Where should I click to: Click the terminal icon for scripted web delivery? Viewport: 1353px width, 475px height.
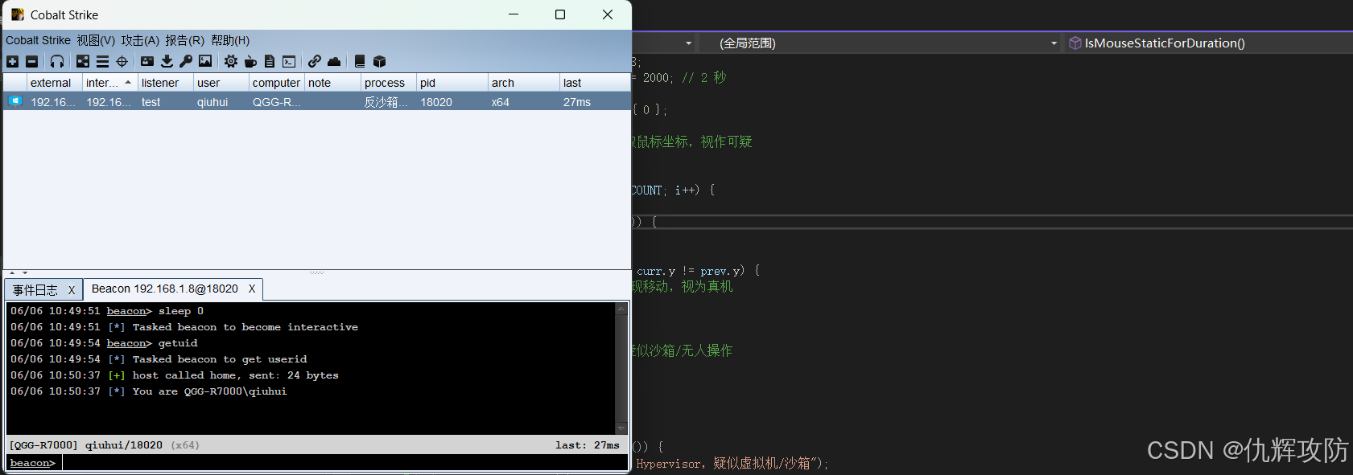pyautogui.click(x=289, y=61)
